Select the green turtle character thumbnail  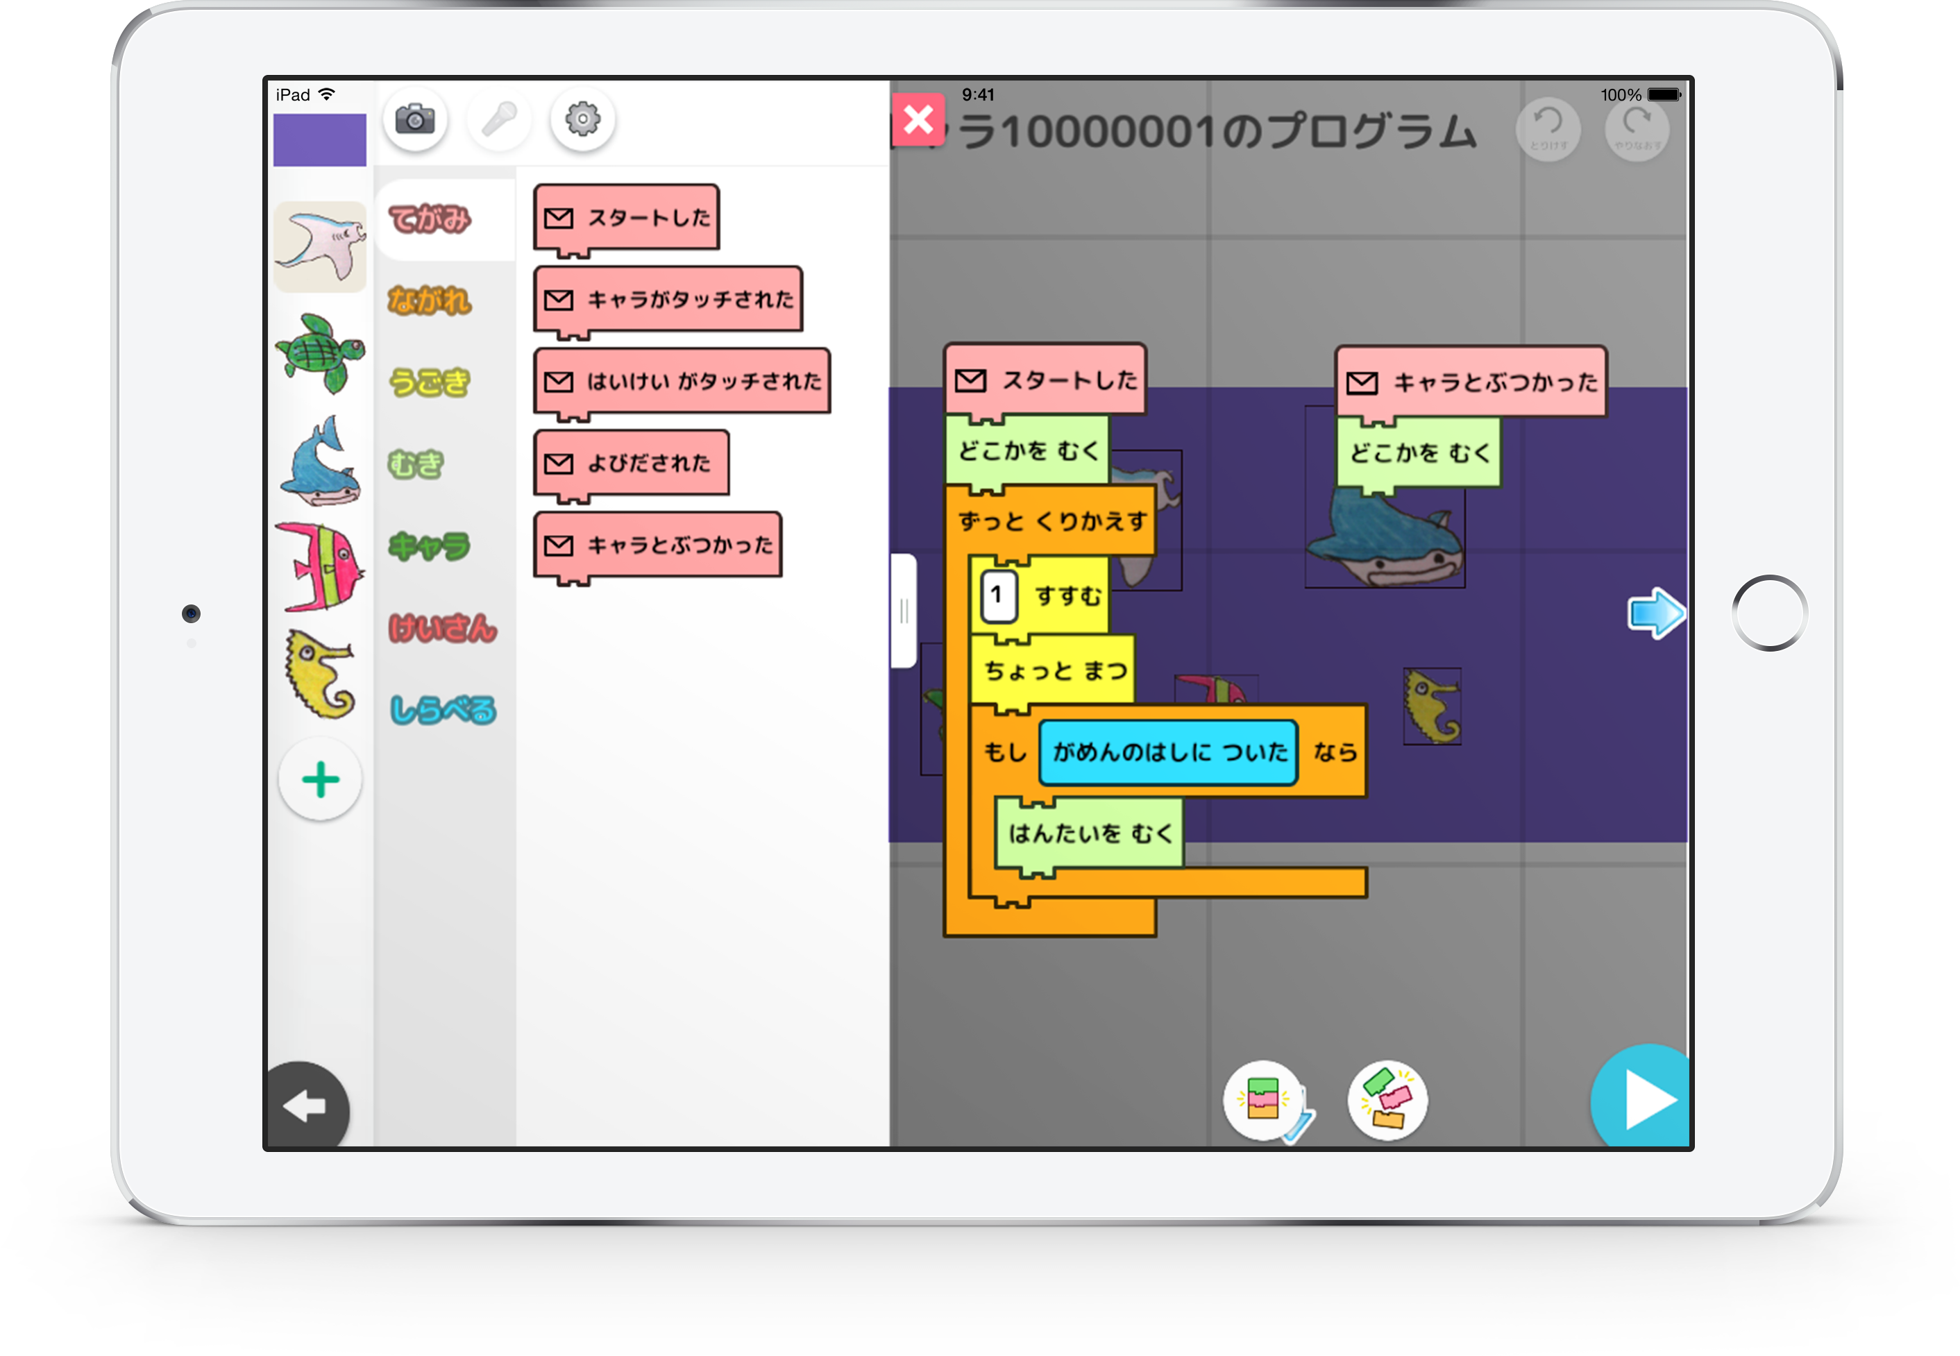[320, 353]
